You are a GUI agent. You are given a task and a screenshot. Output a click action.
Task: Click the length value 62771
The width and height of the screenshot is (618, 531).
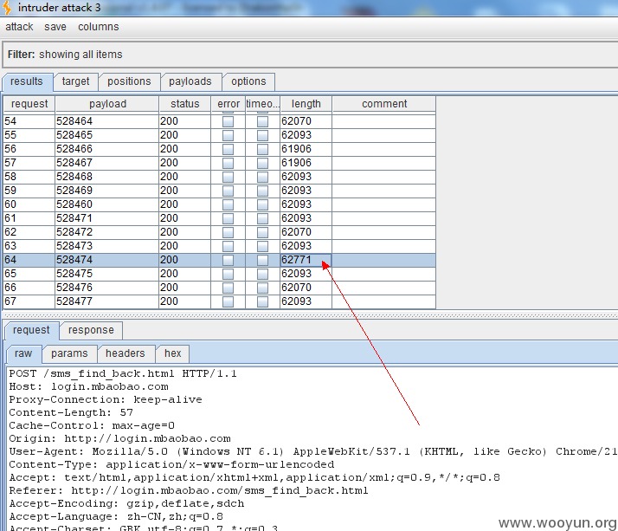coord(306,260)
